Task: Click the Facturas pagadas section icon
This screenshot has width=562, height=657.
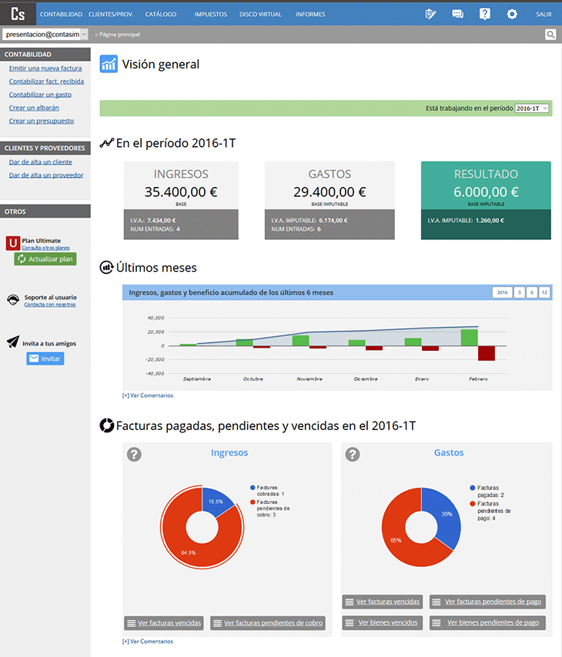Action: pos(106,425)
